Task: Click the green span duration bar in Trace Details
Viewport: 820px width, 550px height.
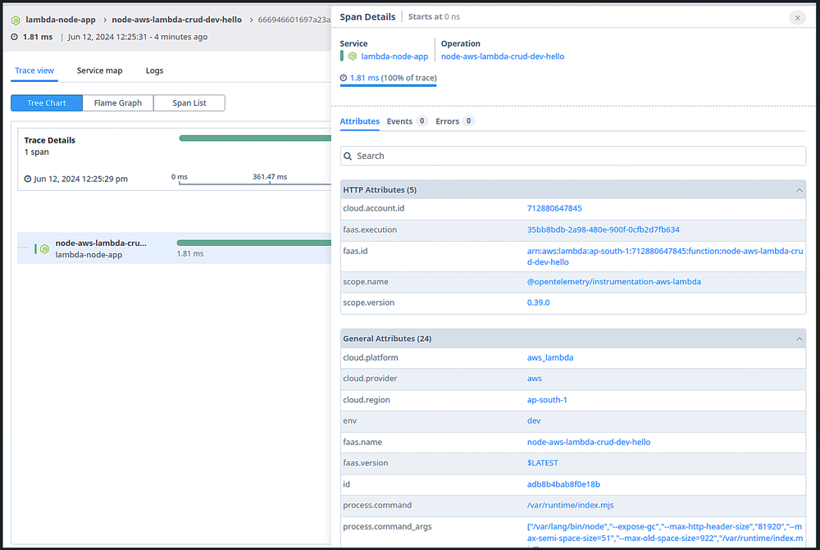Action: click(254, 138)
